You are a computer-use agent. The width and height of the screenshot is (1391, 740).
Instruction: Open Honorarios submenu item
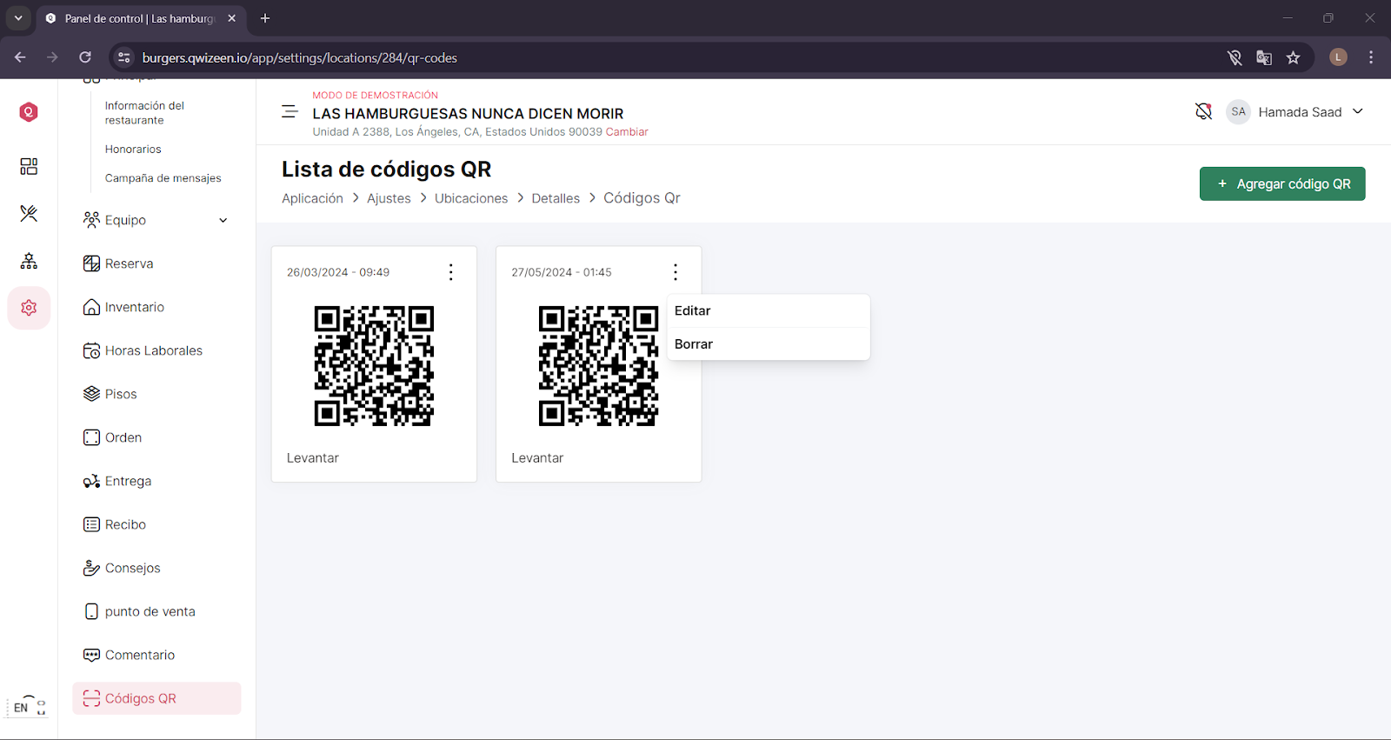[133, 150]
